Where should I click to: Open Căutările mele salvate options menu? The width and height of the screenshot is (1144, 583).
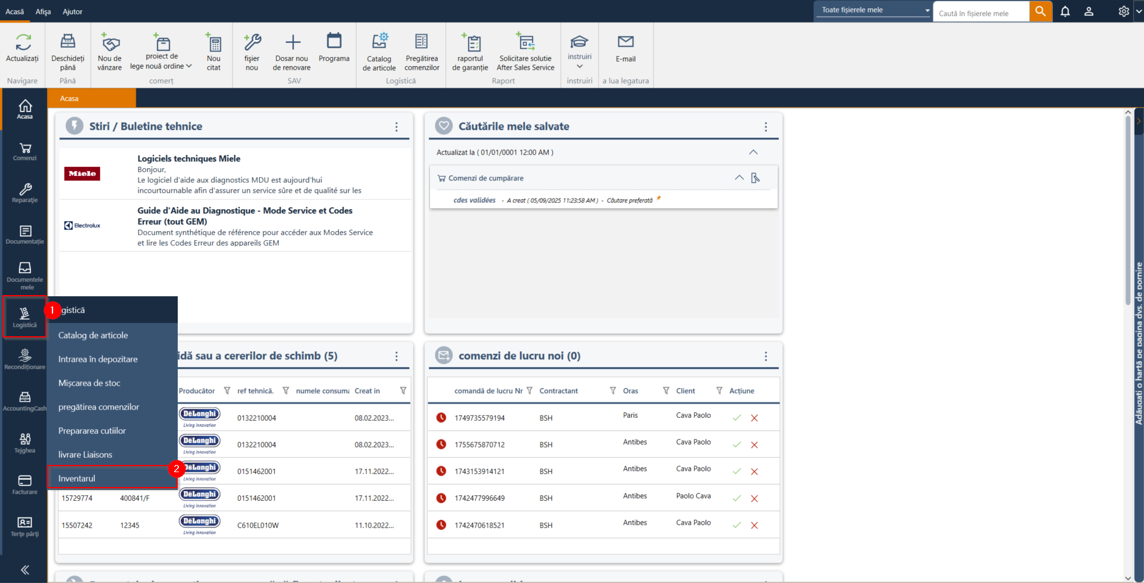pyautogui.click(x=766, y=127)
